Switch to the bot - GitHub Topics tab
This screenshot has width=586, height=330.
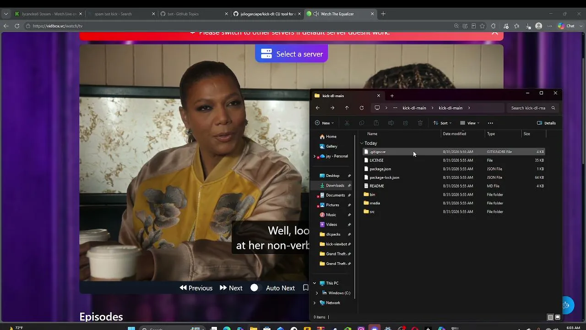[193, 14]
